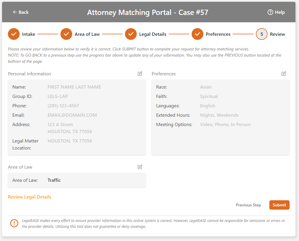Image resolution: width=299 pixels, height=241 pixels.
Task: Click the Intake step checkmark circle
Action: 14,34
